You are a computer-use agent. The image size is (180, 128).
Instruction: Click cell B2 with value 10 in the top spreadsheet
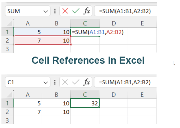[56, 41]
